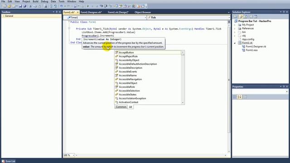Image resolution: width=290 pixels, height=163 pixels.
Task: Select the All tab in IntelliSense list
Action: (130, 107)
